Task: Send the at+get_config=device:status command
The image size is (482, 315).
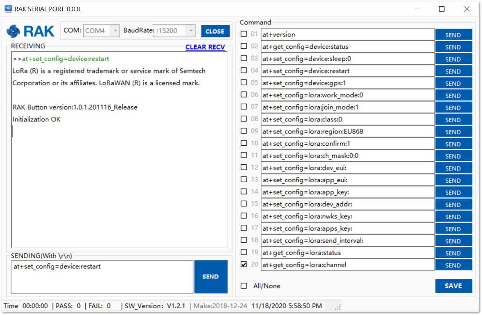Action: (453, 47)
